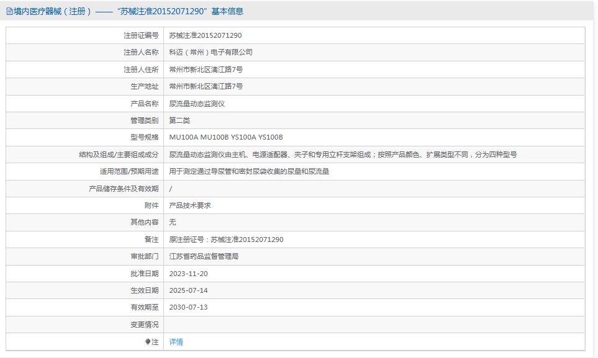Click the 有效期至 value 2030-07-13
The height and width of the screenshot is (358, 598).
(x=188, y=307)
